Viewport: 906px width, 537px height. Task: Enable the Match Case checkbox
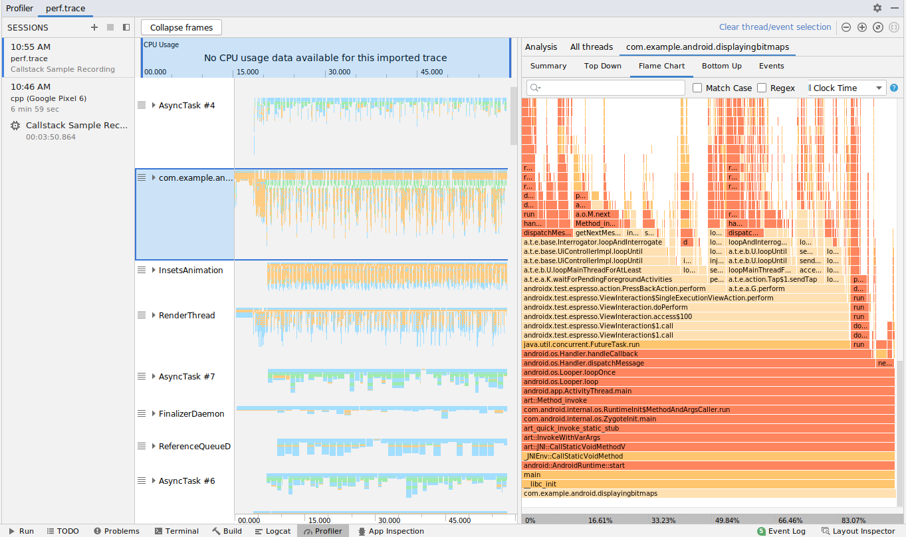point(697,88)
